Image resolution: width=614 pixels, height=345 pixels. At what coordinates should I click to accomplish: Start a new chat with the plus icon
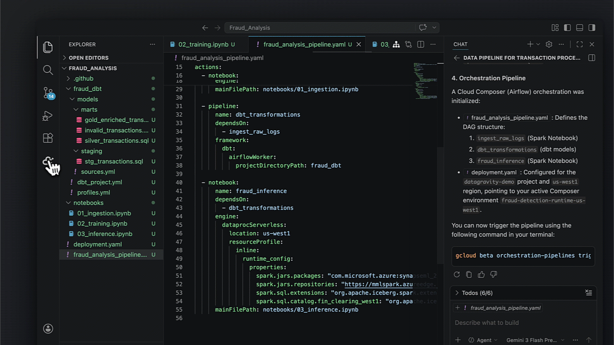click(x=530, y=44)
